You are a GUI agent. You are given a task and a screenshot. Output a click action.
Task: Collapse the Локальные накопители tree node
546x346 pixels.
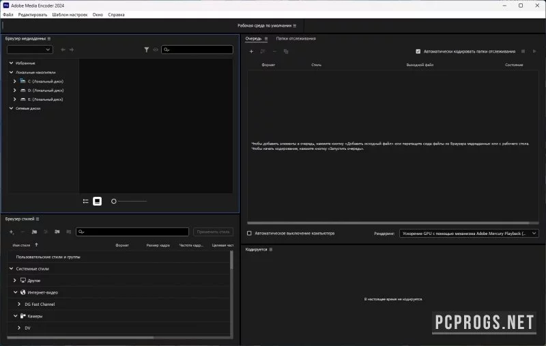pyautogui.click(x=11, y=72)
